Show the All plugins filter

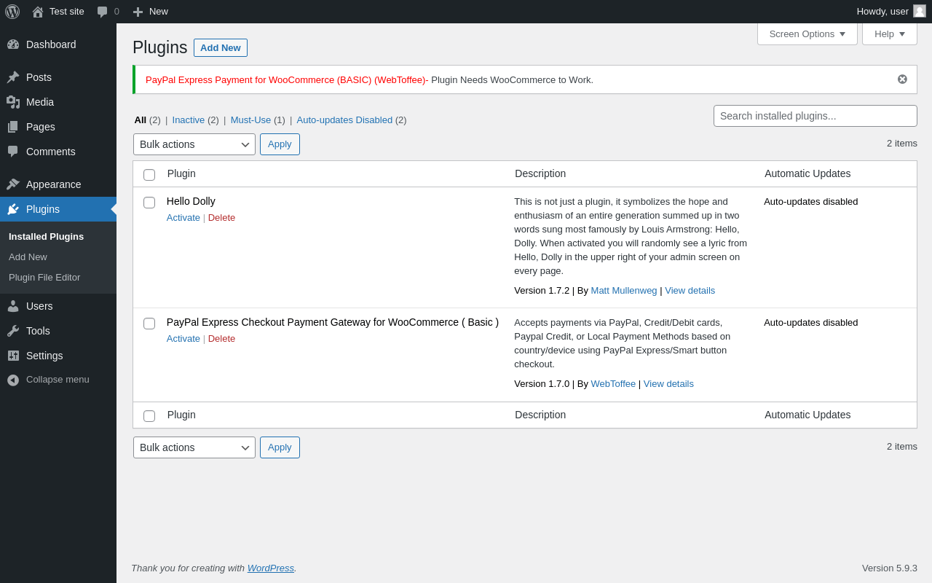click(141, 120)
